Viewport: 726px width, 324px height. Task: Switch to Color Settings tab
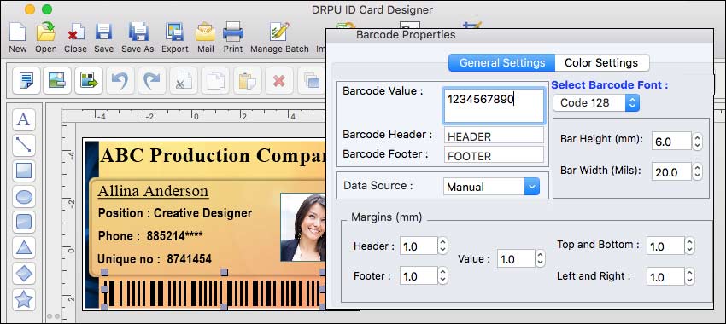(601, 63)
